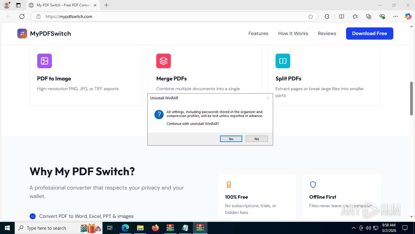Click the Split PDFs teal icon
The image size is (415, 234).
point(283,61)
